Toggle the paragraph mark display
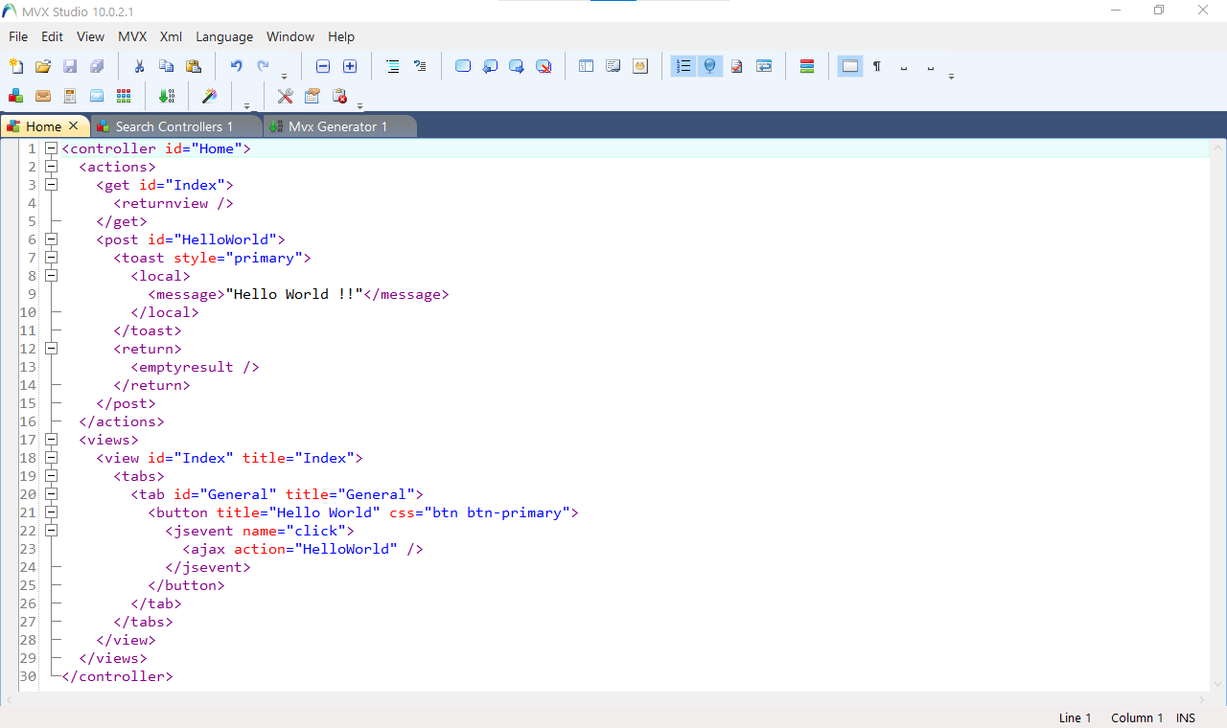The width and height of the screenshot is (1227, 728). click(x=876, y=65)
